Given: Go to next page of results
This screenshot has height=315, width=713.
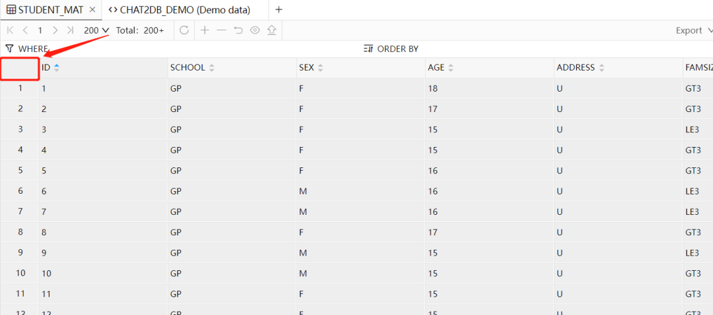Looking at the screenshot, I should (x=55, y=30).
